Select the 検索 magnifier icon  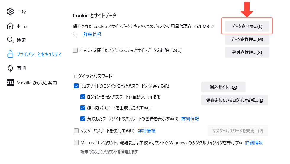tap(10, 40)
